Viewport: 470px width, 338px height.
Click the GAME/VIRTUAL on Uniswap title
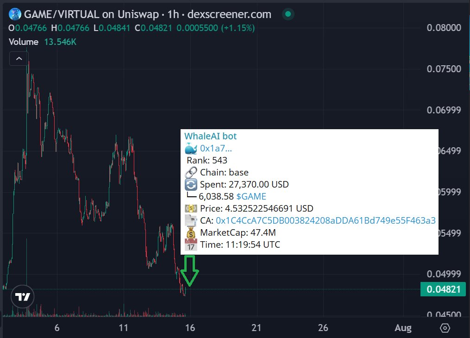[91, 14]
